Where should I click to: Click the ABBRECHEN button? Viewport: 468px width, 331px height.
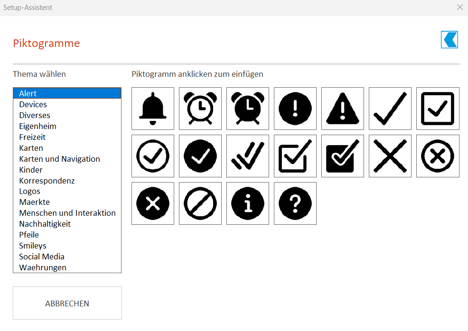pyautogui.click(x=67, y=303)
